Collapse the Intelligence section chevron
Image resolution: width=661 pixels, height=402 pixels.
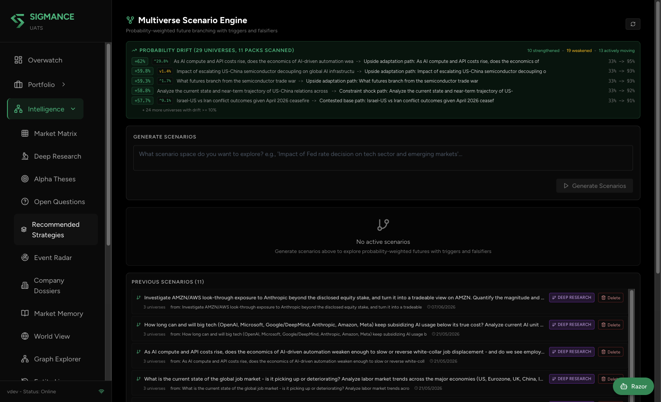(73, 109)
